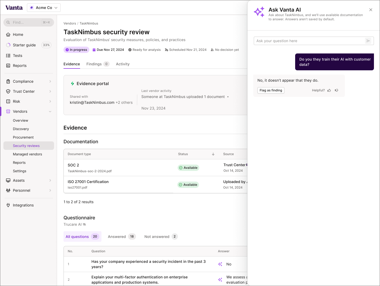The width and height of the screenshot is (380, 286).
Task: Close the Ask Vanta AI panel
Action: point(371,10)
